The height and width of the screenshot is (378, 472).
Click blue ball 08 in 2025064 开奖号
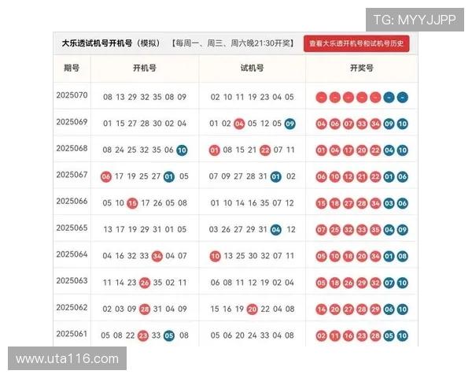coord(403,256)
